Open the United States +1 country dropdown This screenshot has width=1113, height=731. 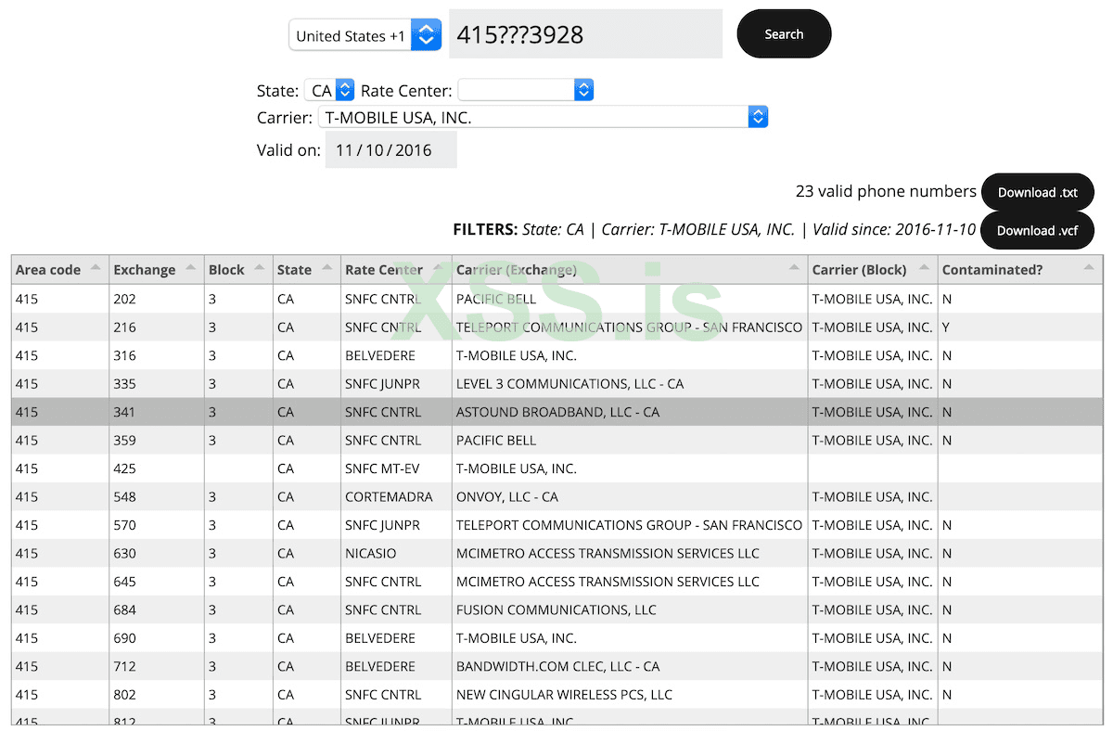pyautogui.click(x=365, y=35)
